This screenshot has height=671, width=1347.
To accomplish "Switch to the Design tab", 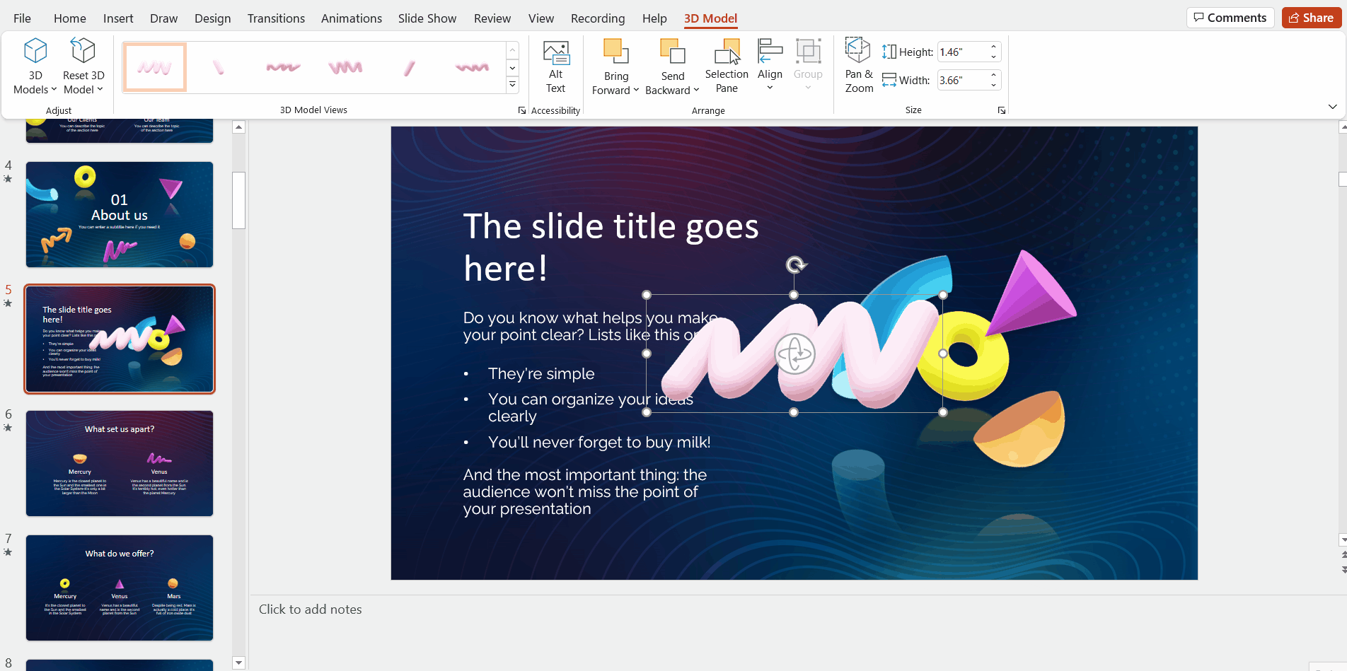I will 212,18.
